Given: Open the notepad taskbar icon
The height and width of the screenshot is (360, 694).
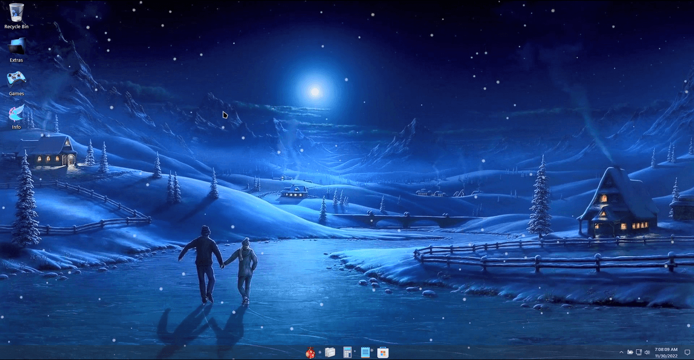Looking at the screenshot, I should 365,351.
